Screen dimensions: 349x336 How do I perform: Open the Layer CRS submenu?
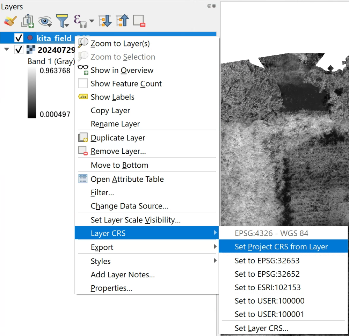click(147, 233)
